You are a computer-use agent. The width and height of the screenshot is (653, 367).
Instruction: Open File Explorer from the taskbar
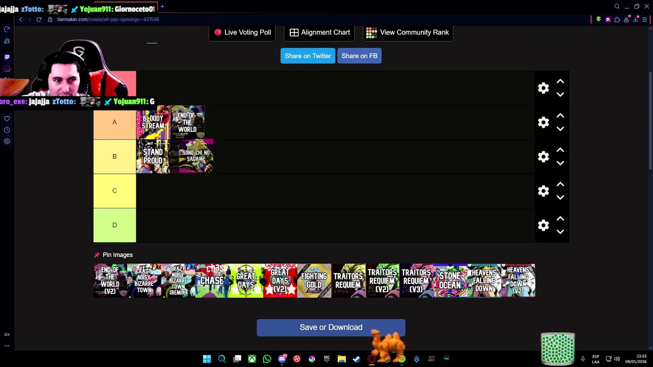click(342, 359)
